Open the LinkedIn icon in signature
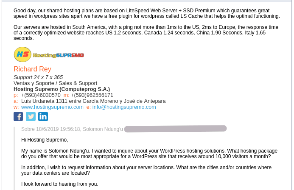Screen dimensions: 294x190 point(43,116)
